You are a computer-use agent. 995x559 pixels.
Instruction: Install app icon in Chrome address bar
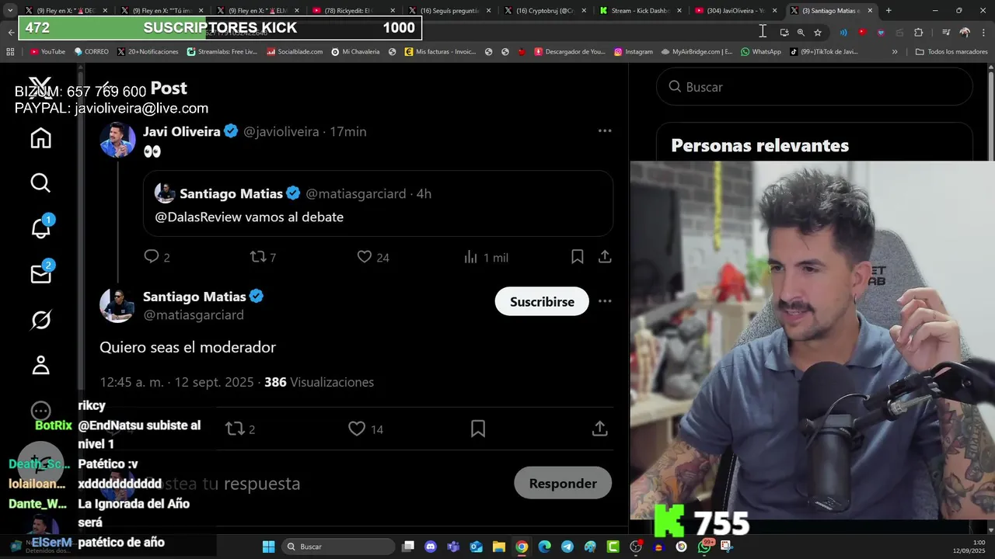coord(784,33)
